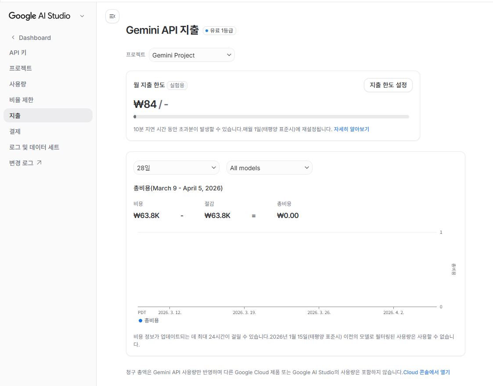Click the back chevron next to Dashboard

coord(12,38)
